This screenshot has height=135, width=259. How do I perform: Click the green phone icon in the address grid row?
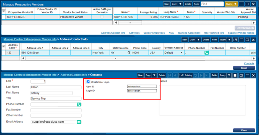pos(206,53)
